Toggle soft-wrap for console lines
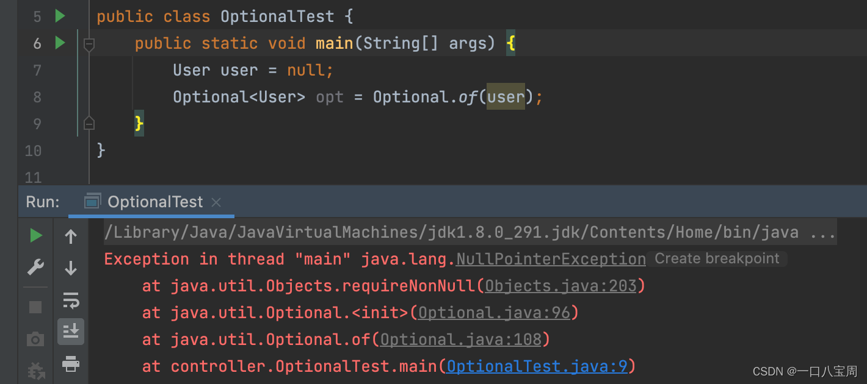Image resolution: width=867 pixels, height=384 pixels. (x=70, y=300)
